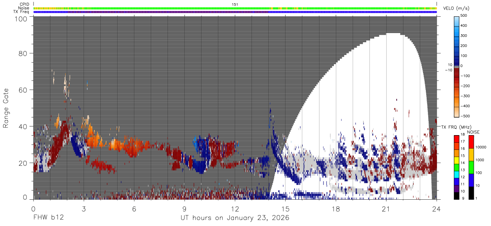Click the cyan 12–13 MHz swatch in TX FRQ legend
This screenshot has height=226, width=491.
click(457, 174)
